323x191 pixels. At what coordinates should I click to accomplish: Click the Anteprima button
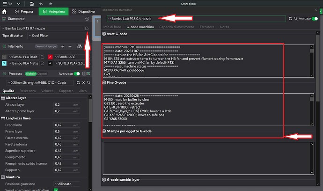(x=53, y=12)
